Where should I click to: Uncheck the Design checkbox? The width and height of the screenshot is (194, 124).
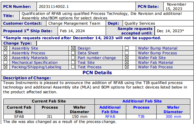(x=73, y=48)
